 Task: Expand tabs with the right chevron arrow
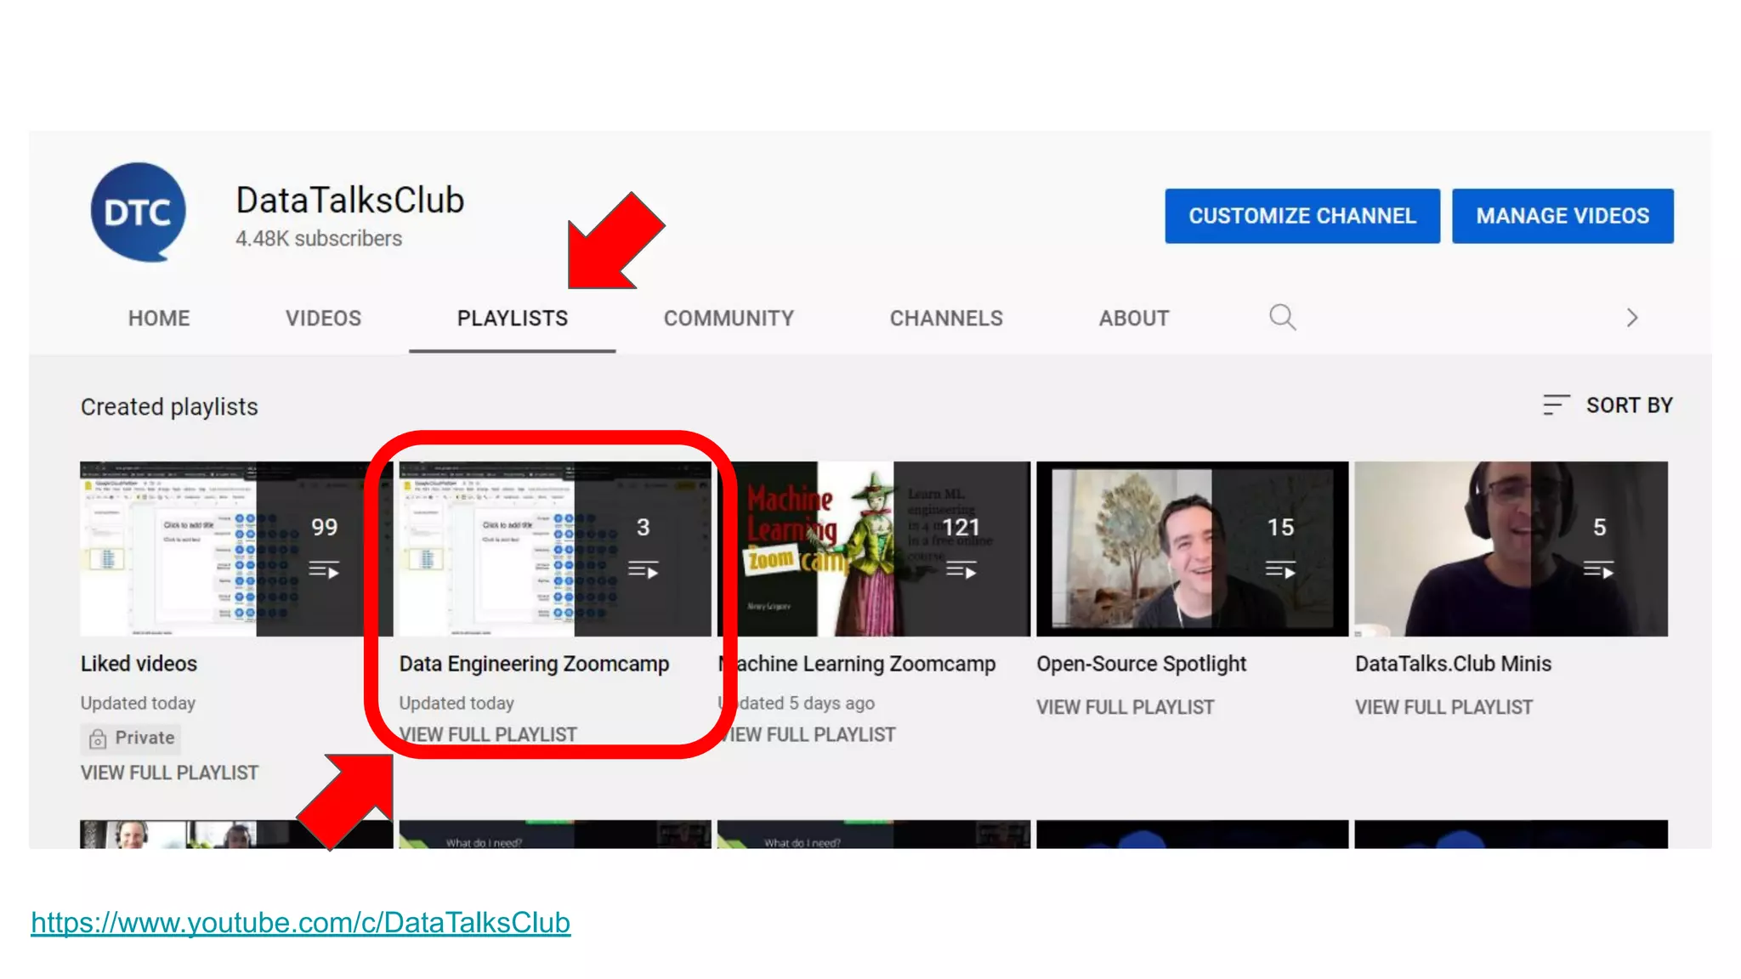tap(1631, 318)
